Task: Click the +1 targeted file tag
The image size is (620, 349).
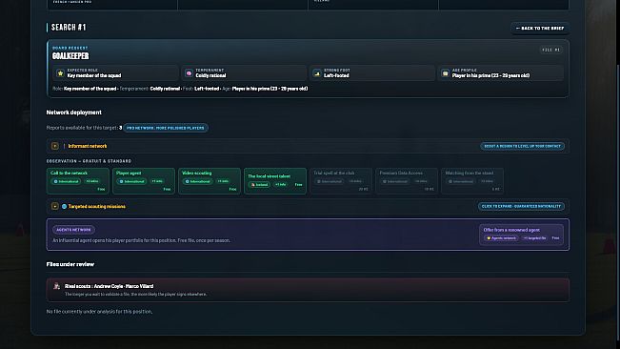Action: point(534,238)
